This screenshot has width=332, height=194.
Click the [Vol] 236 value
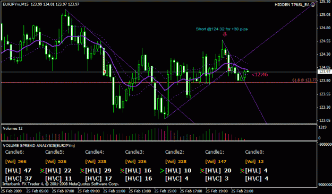pyautogui.click(x=136, y=162)
